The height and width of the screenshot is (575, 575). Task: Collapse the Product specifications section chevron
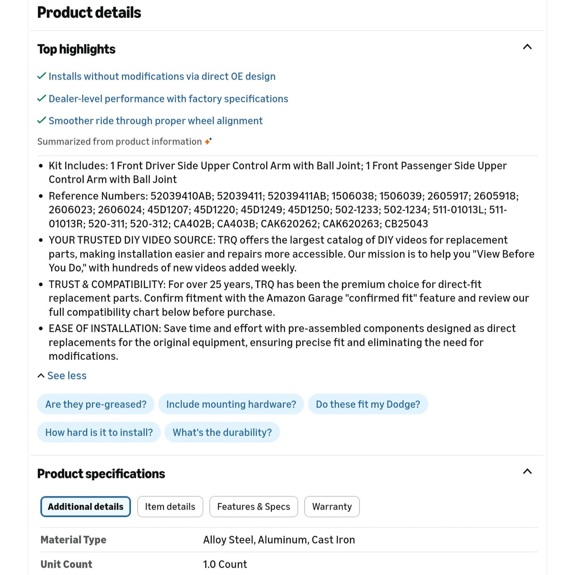[527, 471]
